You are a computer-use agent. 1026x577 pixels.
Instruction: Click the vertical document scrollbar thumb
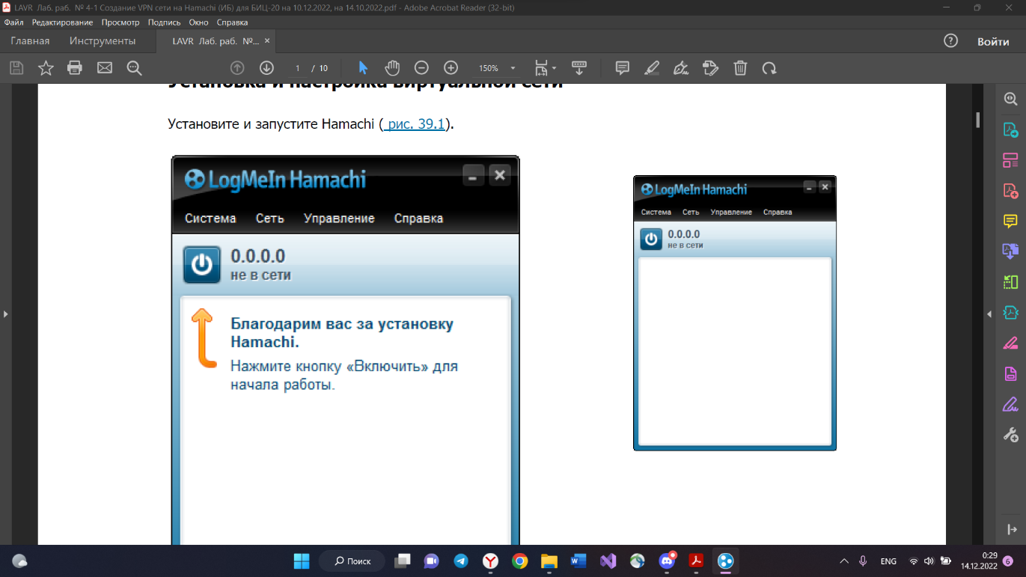coord(977,120)
